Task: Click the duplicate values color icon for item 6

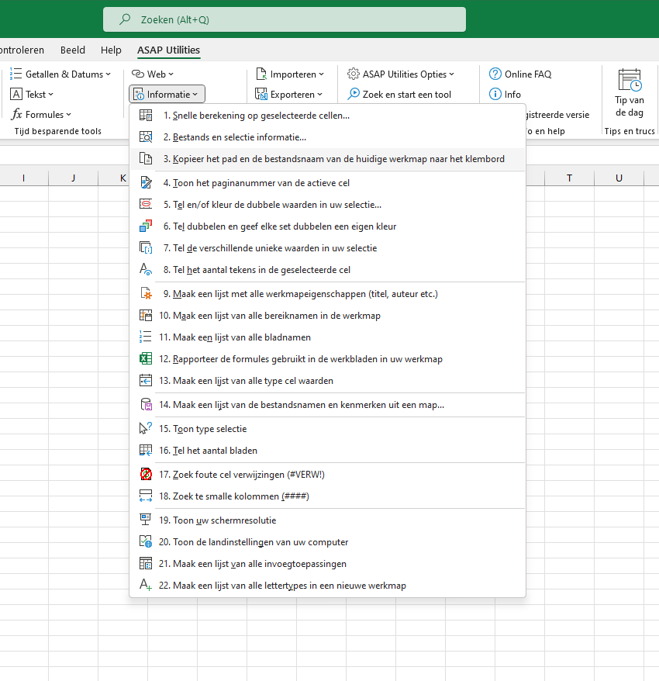Action: pyautogui.click(x=146, y=226)
